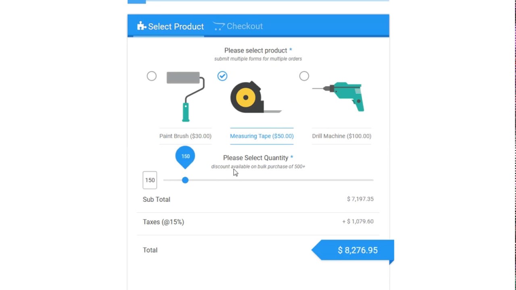This screenshot has width=516, height=290.
Task: Click the Sub Total amount $7,197.35
Action: point(360,199)
